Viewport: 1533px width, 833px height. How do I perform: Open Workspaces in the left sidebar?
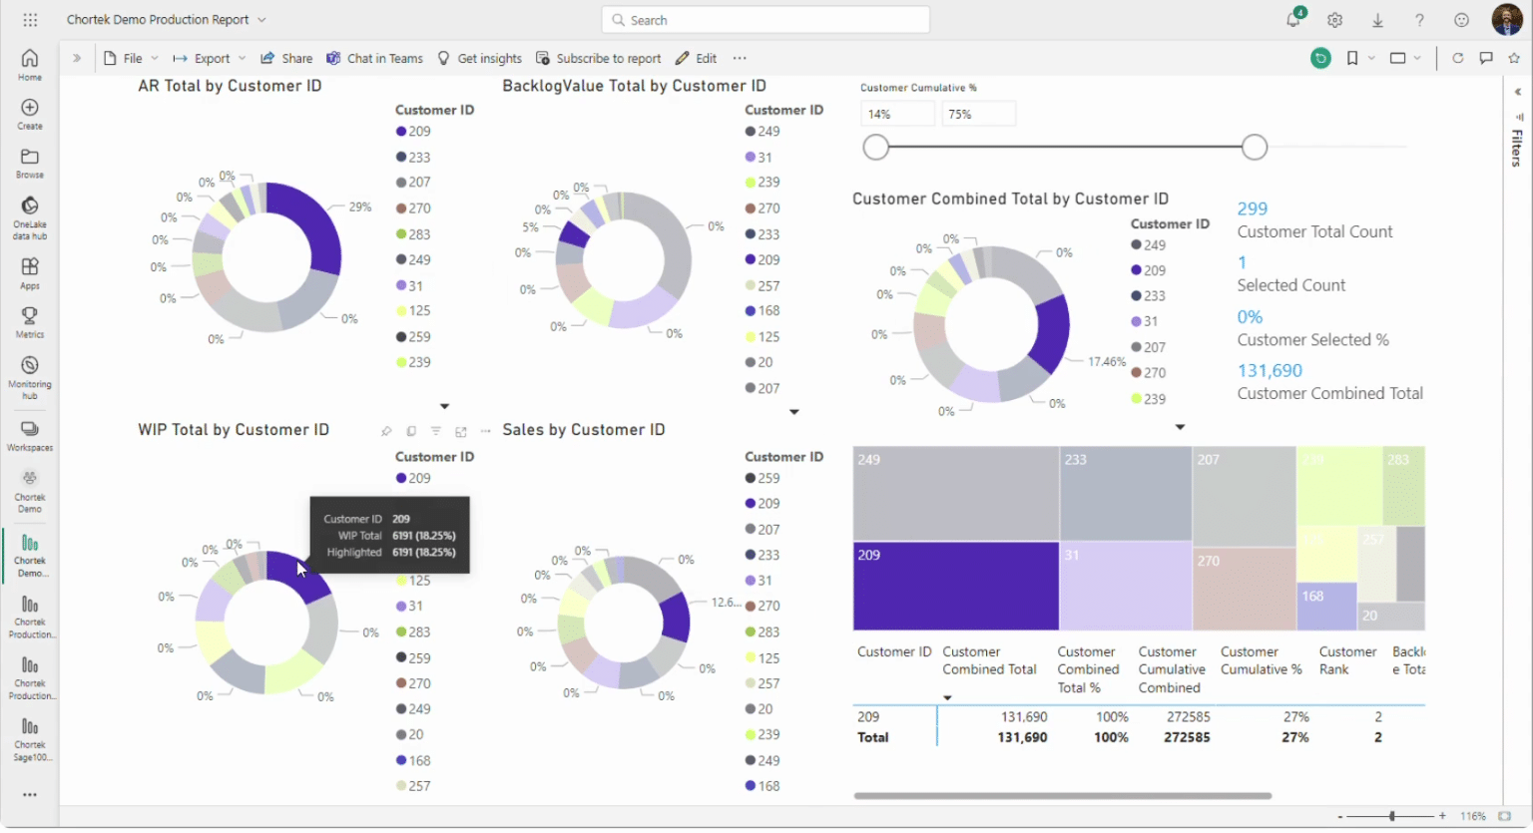pyautogui.click(x=30, y=436)
